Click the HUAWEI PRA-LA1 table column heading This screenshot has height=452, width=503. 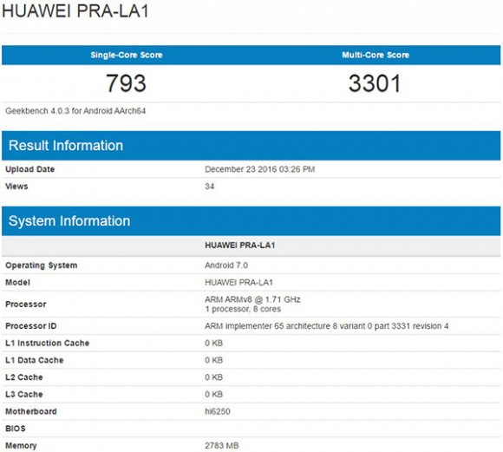point(240,246)
